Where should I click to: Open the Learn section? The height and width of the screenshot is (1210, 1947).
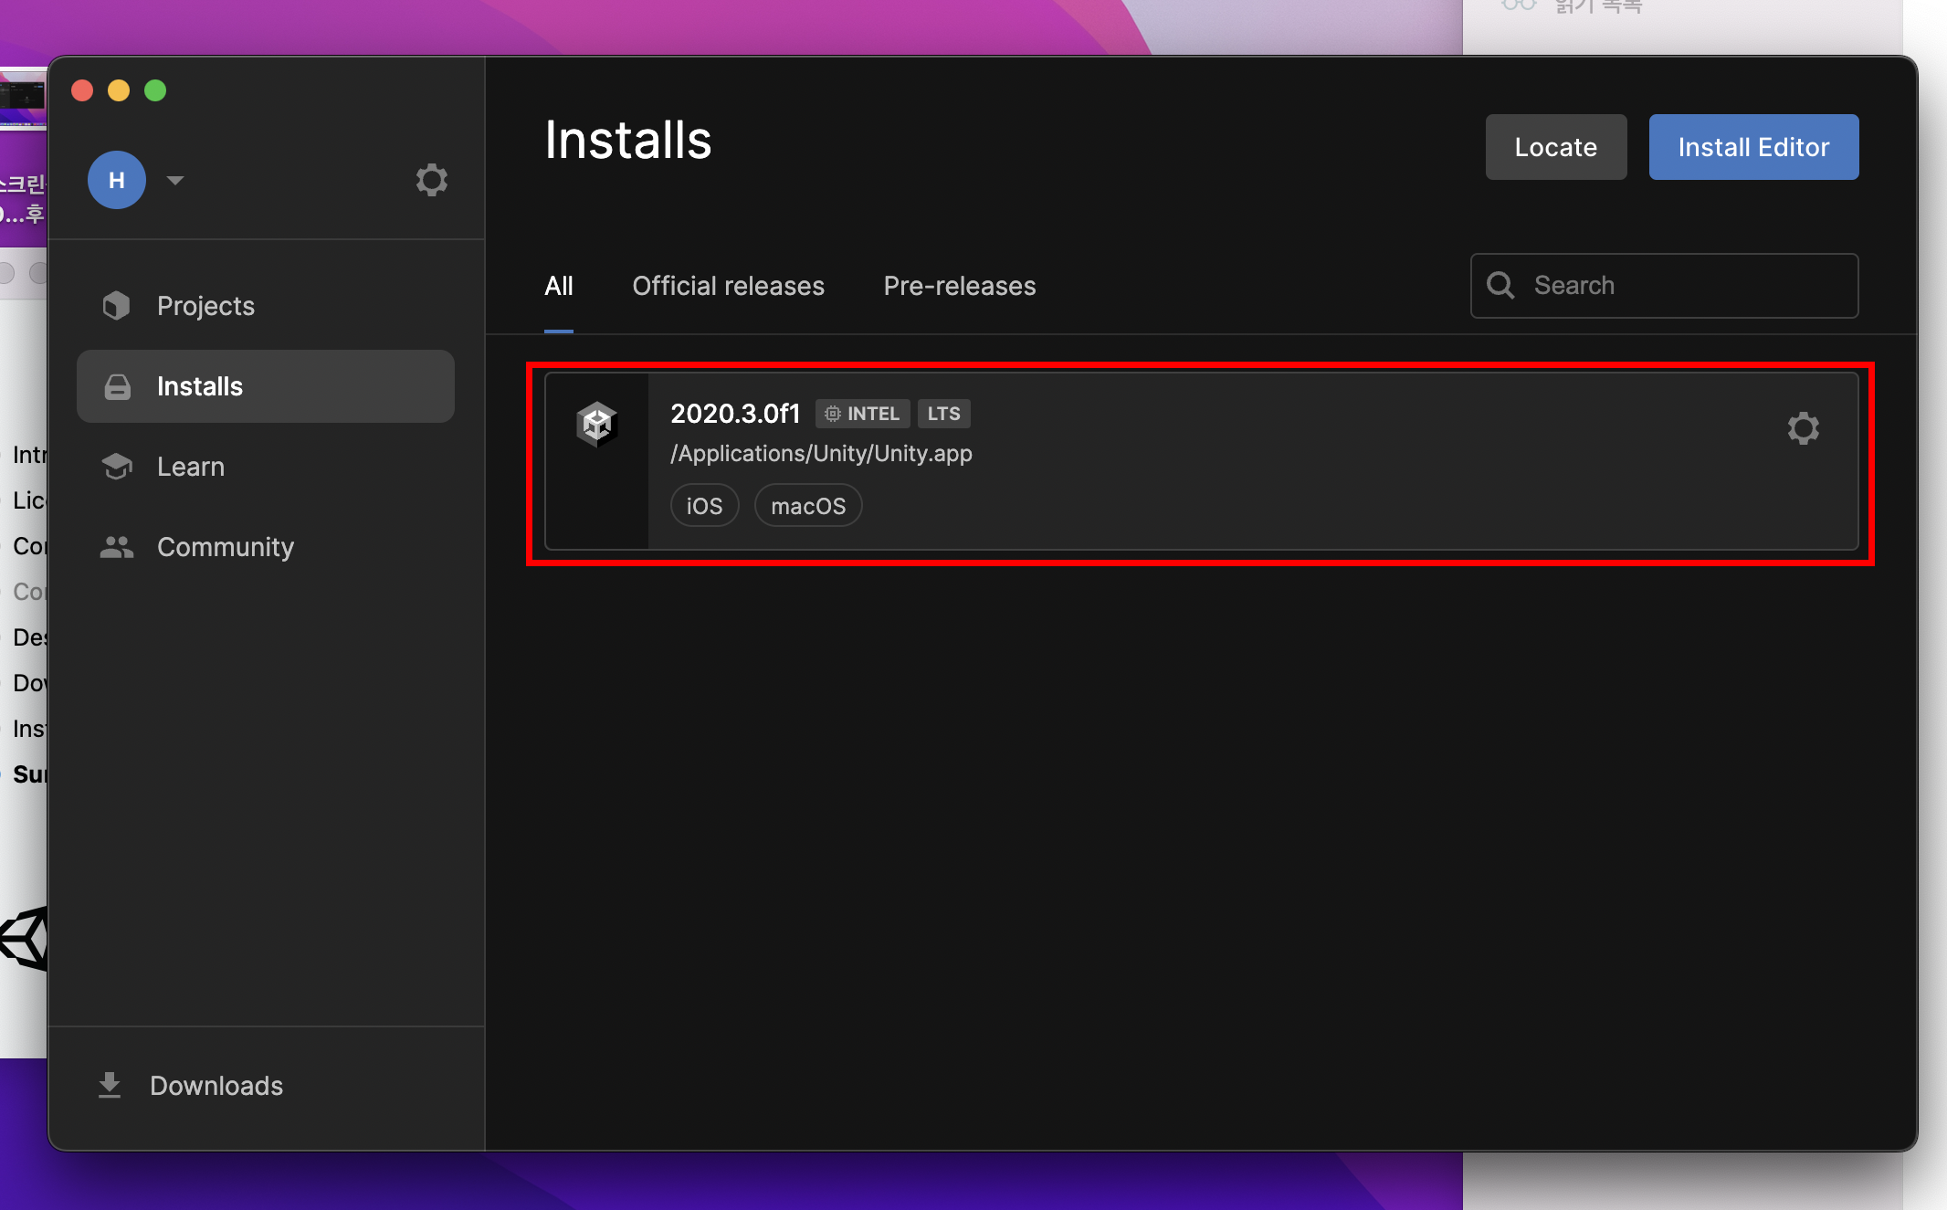point(190,467)
